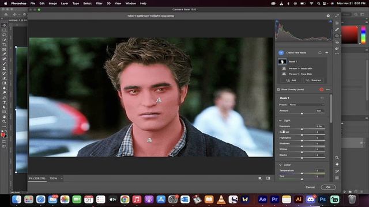This screenshot has width=369, height=207.
Task: Click the Add button under Mask 1
Action: [291, 80]
